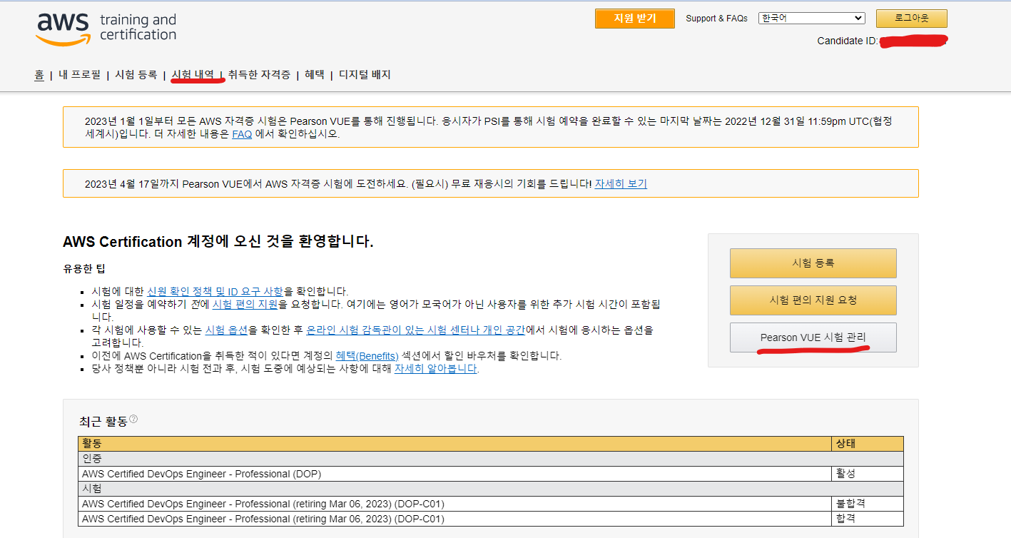Screen dimensions: 1011x538
Task: Open the 시험 내역 navigation item
Action: pos(193,75)
